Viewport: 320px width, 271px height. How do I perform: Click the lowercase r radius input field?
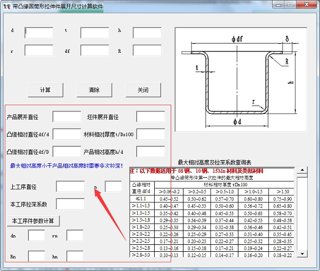(39, 51)
